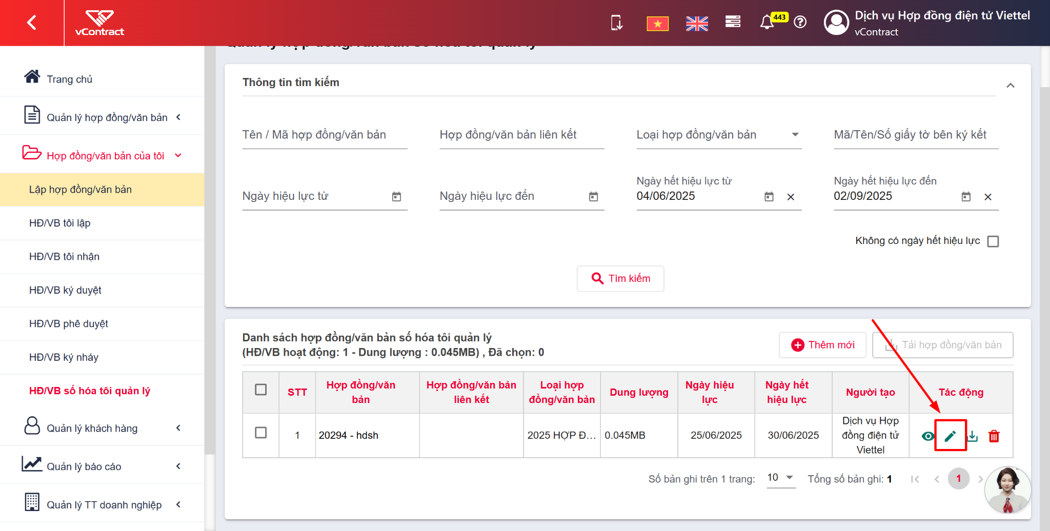Viewport: 1050px width, 531px height.
Task: Click the Tìm kiếm search button
Action: pyautogui.click(x=620, y=278)
